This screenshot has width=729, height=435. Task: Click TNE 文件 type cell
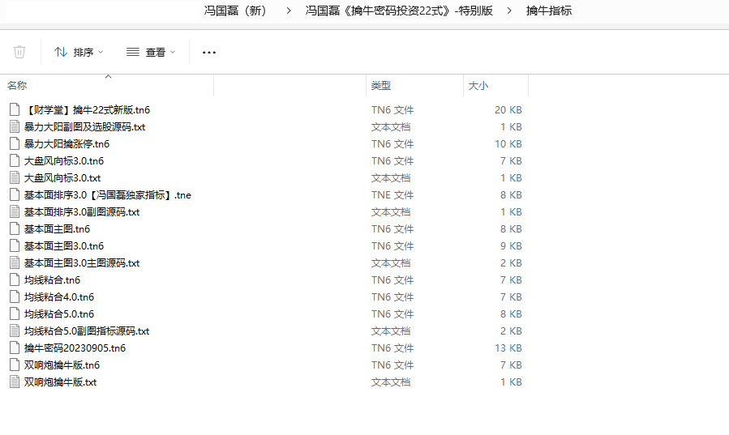click(392, 195)
